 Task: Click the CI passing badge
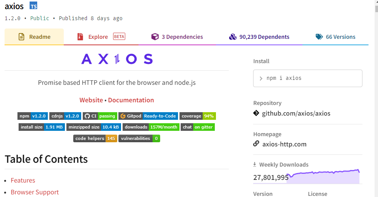[100, 116]
